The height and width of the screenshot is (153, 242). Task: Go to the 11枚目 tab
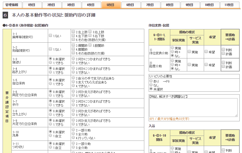click(x=230, y=5)
